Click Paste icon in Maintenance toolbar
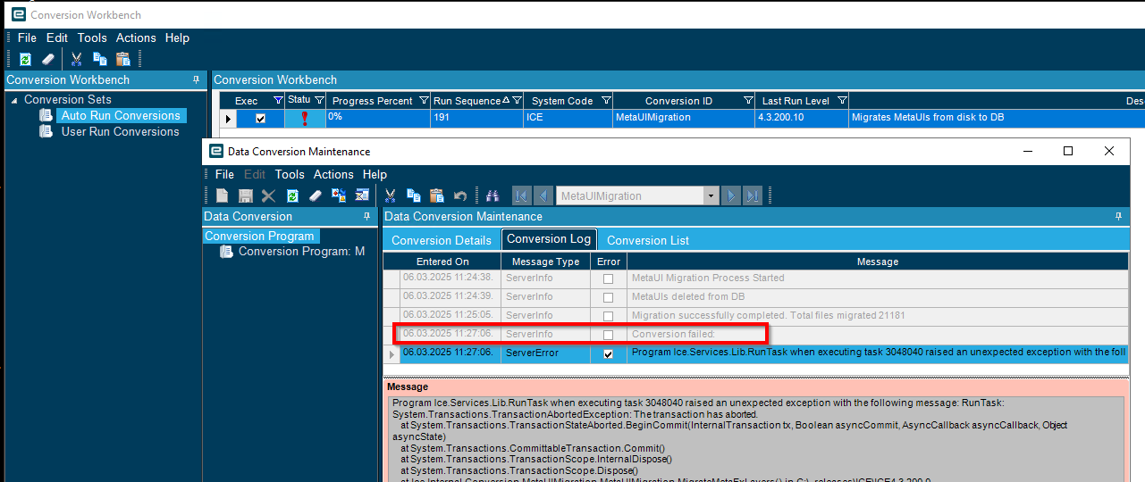This screenshot has height=482, width=1145. tap(437, 195)
